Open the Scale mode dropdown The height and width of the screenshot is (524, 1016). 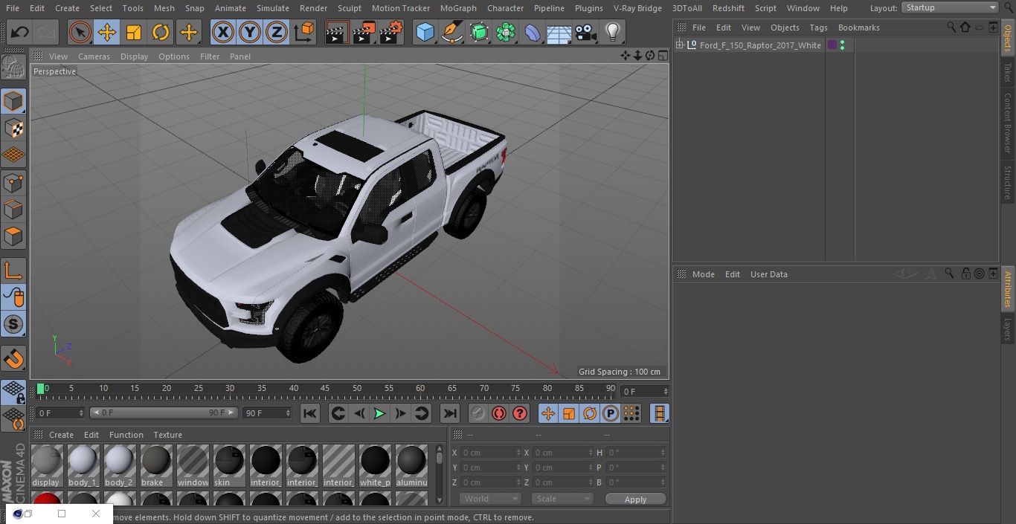point(562,499)
